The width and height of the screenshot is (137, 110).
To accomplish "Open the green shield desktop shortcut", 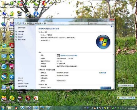I will 12,4.
